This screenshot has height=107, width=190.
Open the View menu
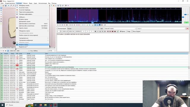49,3
